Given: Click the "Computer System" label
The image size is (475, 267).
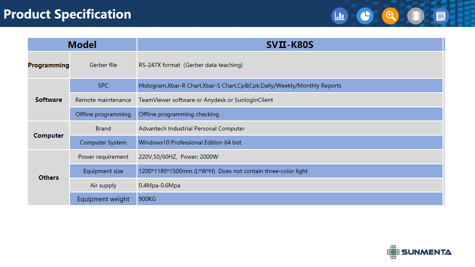Looking at the screenshot, I should (103, 142).
